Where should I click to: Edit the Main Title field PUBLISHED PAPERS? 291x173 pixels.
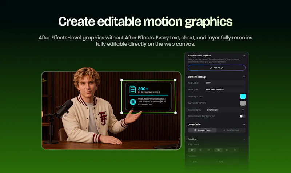[x=225, y=89]
